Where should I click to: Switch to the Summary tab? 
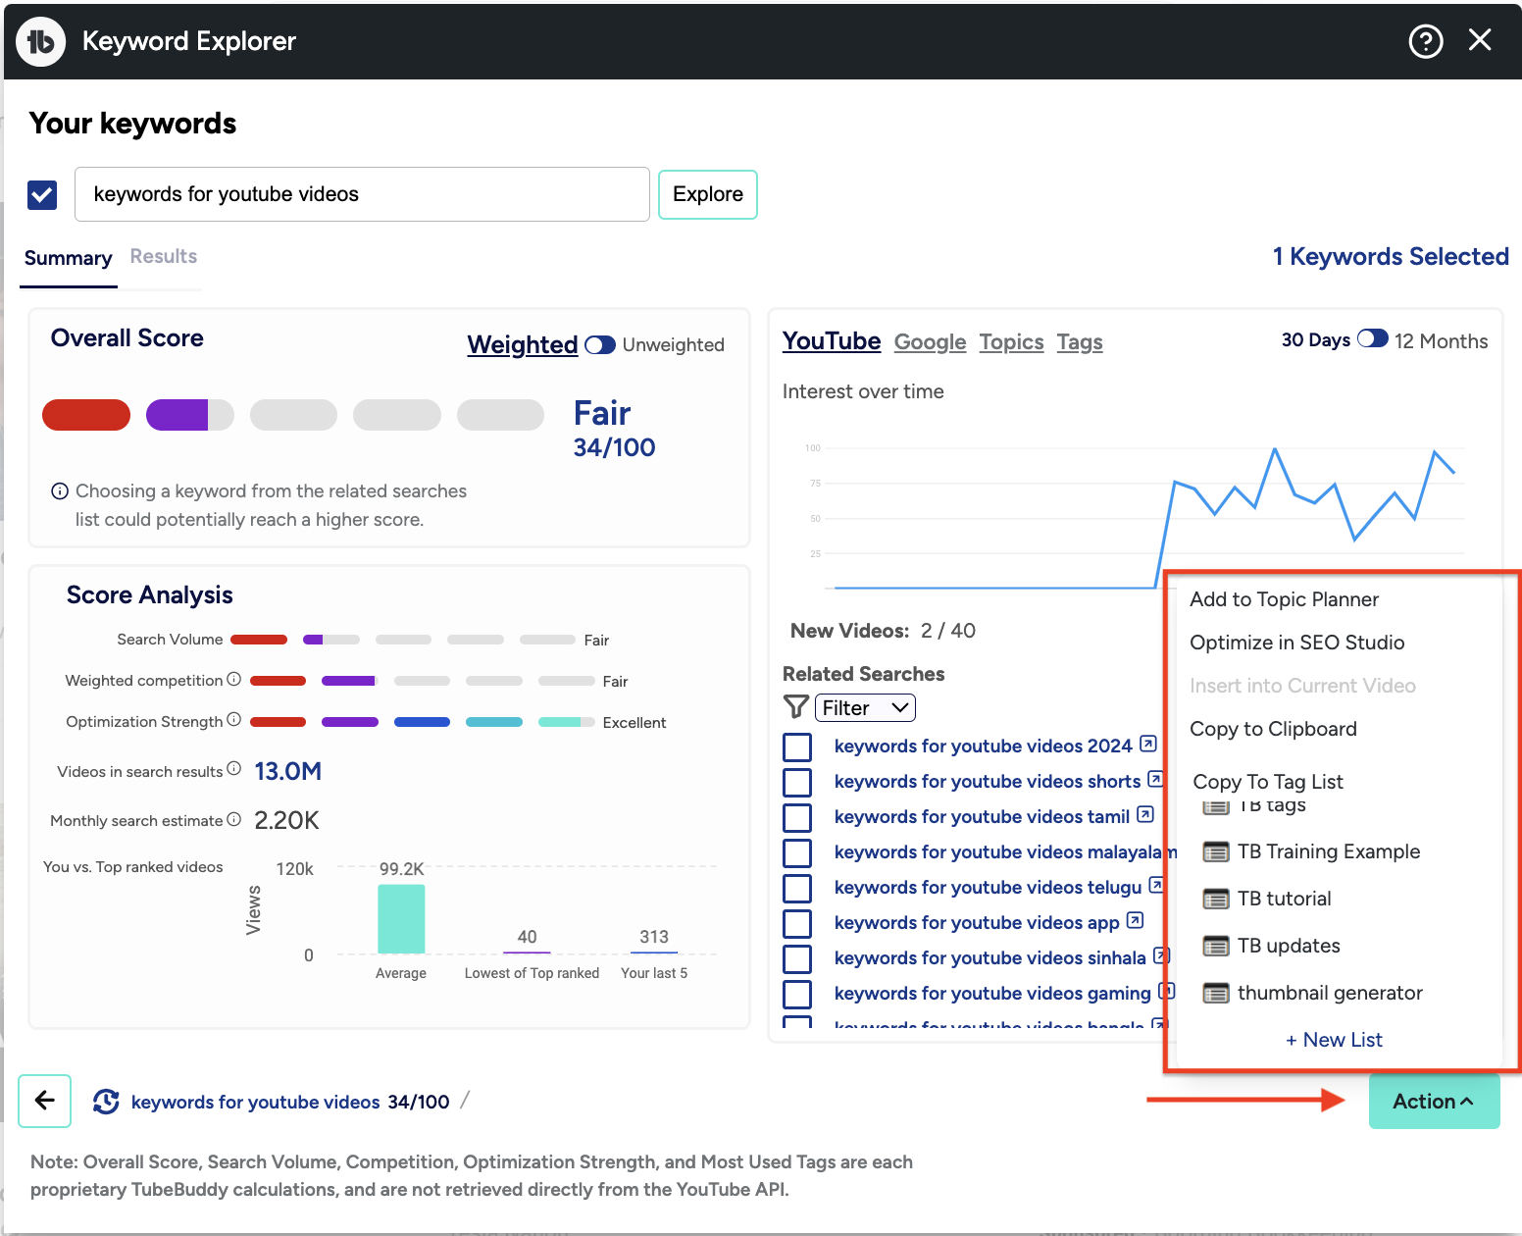69,258
